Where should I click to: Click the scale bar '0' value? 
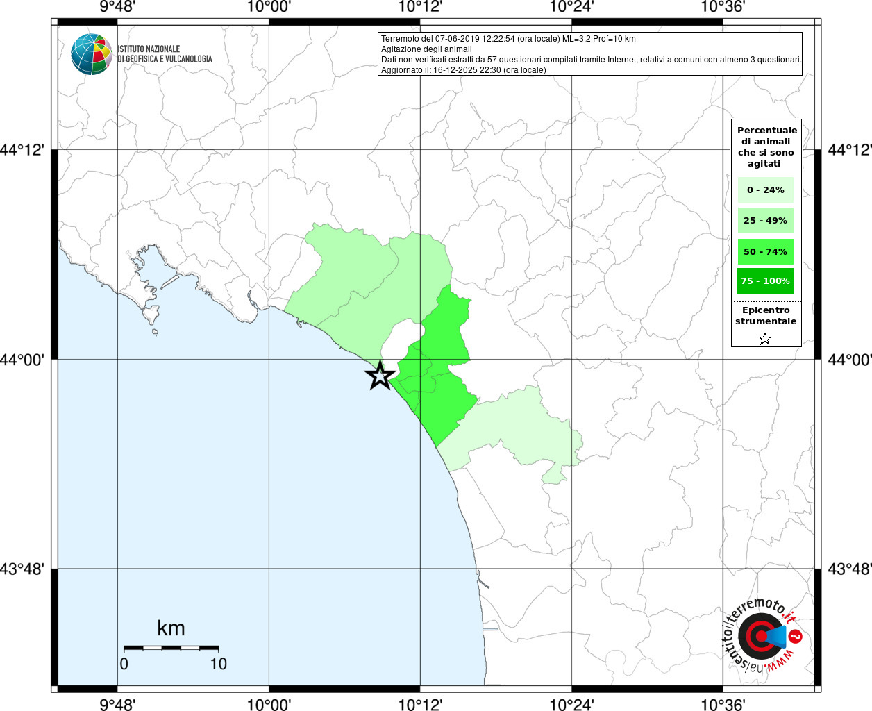click(124, 664)
